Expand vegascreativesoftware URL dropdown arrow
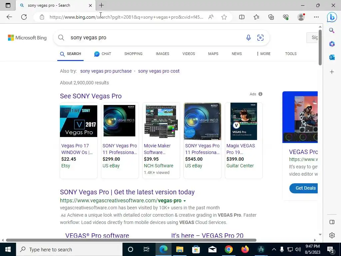The width and height of the screenshot is (341, 256). click(184, 201)
